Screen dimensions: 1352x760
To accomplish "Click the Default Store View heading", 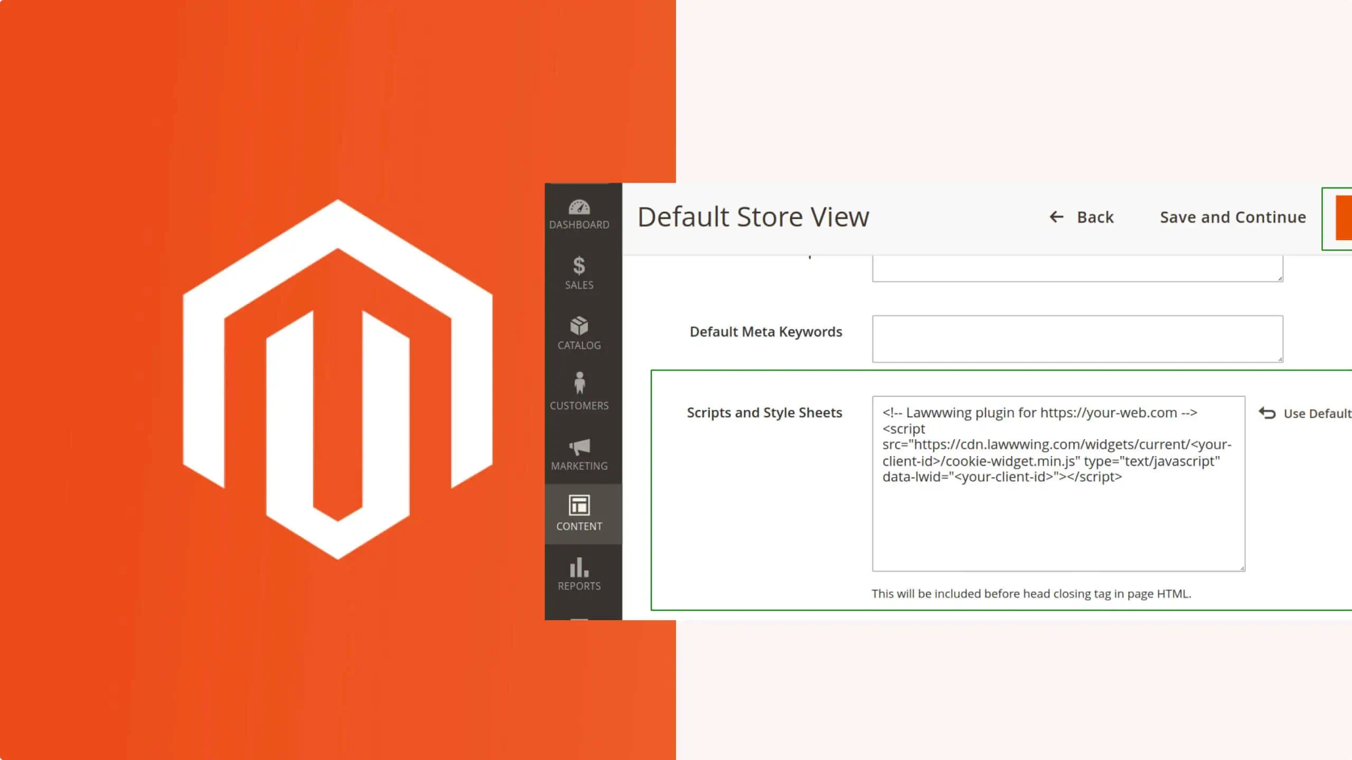I will pyautogui.click(x=753, y=217).
